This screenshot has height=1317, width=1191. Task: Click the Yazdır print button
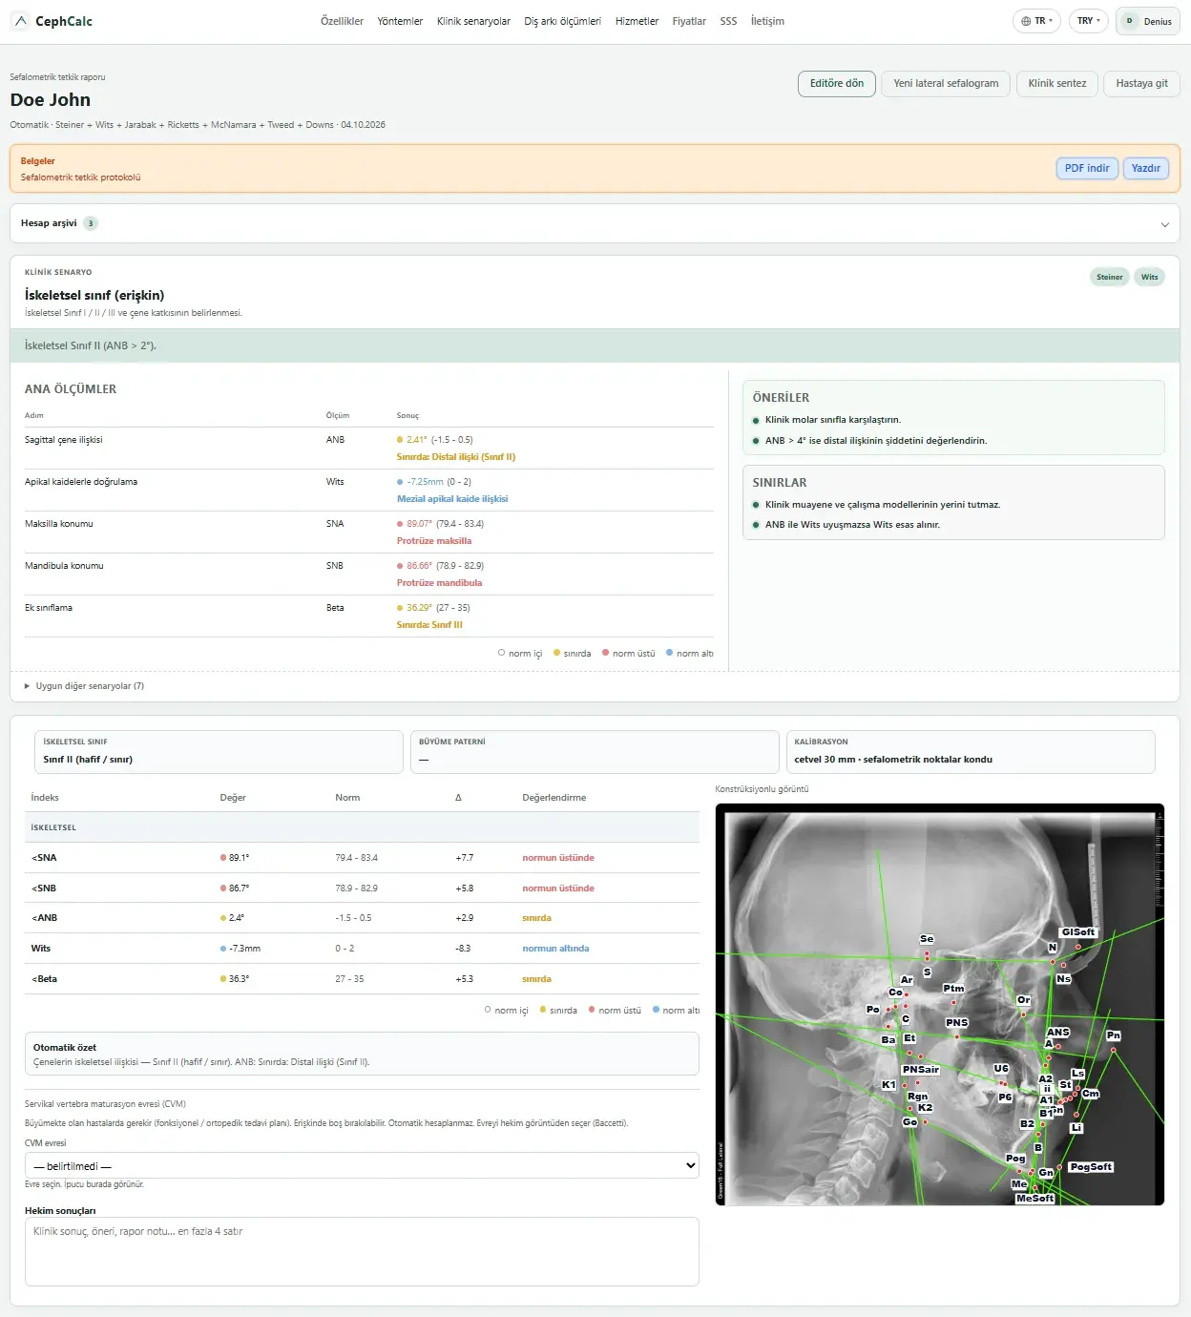(x=1145, y=168)
